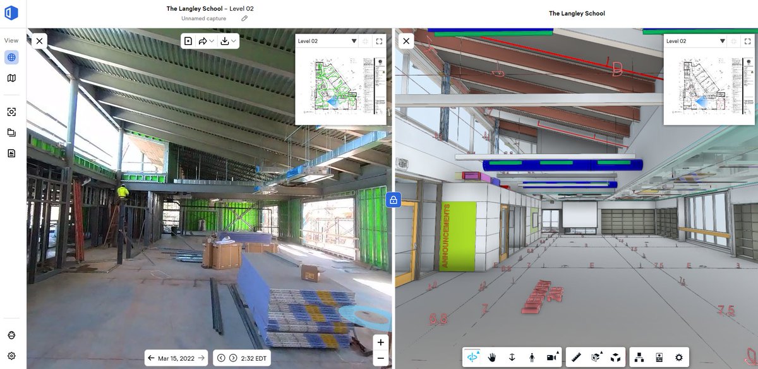
Task: Open the BIM viewer settings gear
Action: click(x=679, y=357)
